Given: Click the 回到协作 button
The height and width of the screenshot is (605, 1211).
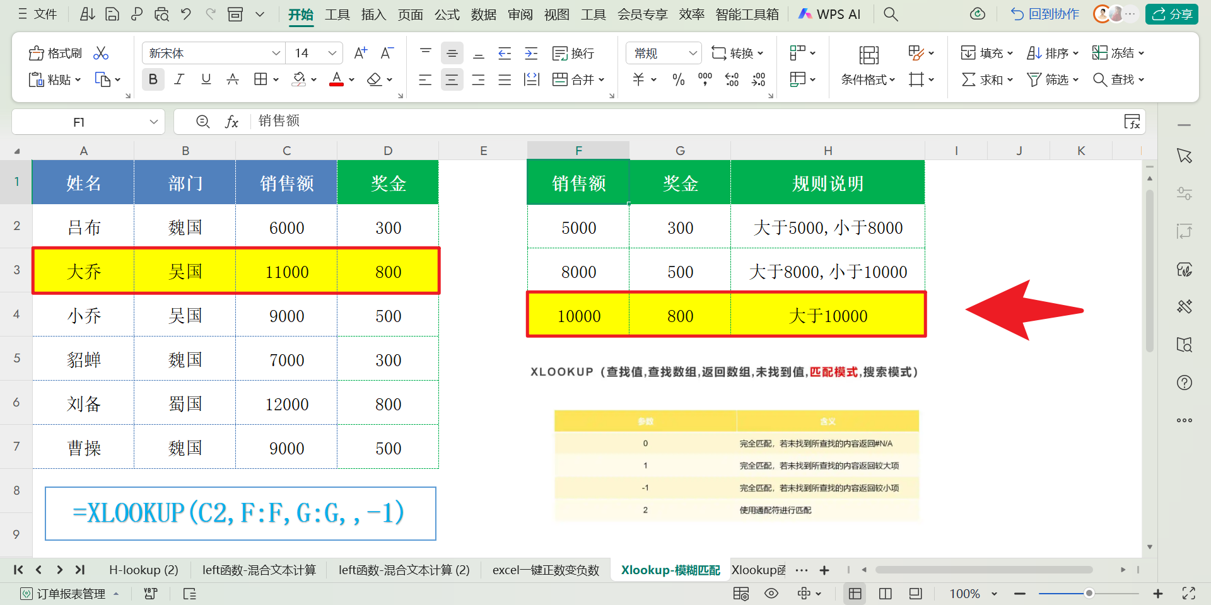Looking at the screenshot, I should pos(1044,14).
